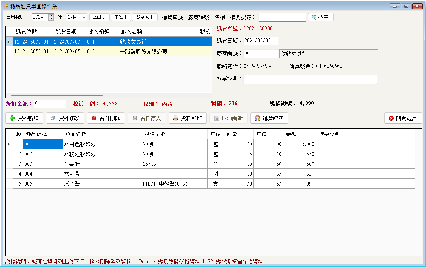Select the A4粉紅影印紙 item cell
This screenshot has width=426, height=267.
point(102,154)
